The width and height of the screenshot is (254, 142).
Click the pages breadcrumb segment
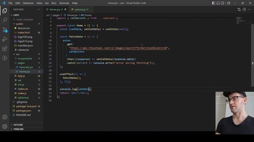click(x=56, y=15)
